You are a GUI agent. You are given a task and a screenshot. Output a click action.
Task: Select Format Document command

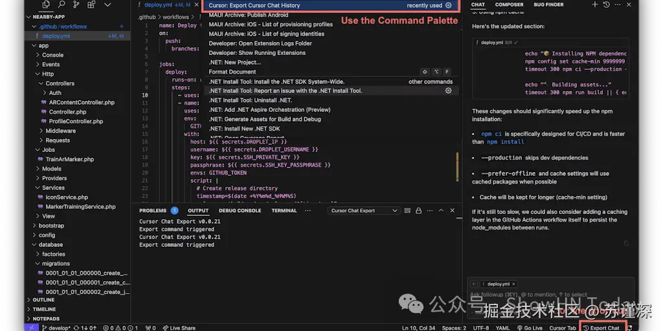coord(331,72)
